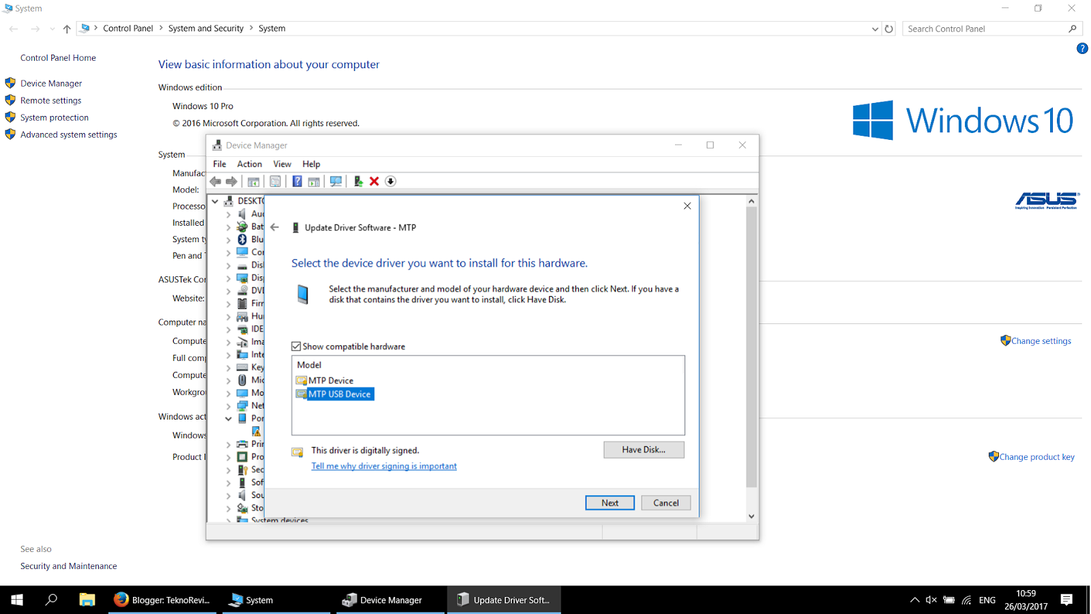Screen dimensions: 1091x614
Task: Open the address bar dropdown in Control Panel
Action: [875, 28]
